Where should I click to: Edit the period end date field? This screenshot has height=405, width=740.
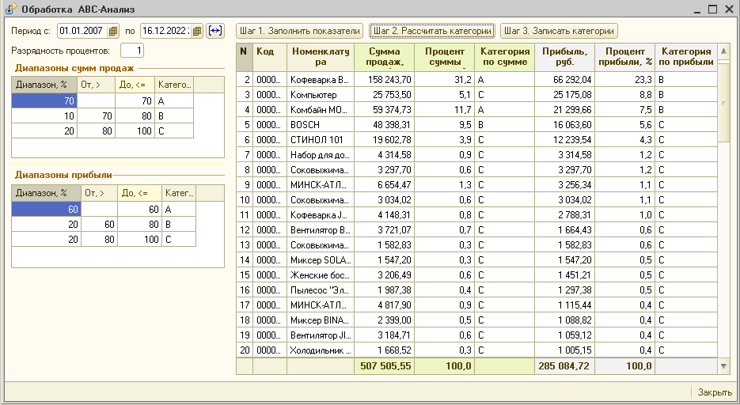[166, 31]
